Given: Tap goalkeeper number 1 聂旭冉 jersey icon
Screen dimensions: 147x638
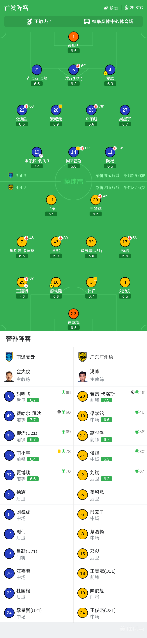Looking at the screenshot, I should (x=73, y=37).
